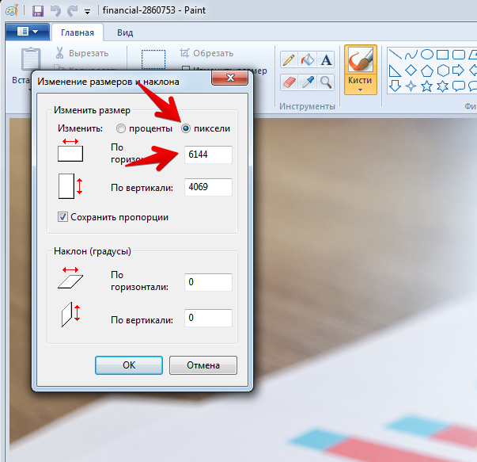Select the Rectangle shape
Viewport: 477px width, 462px height.
[x=443, y=54]
